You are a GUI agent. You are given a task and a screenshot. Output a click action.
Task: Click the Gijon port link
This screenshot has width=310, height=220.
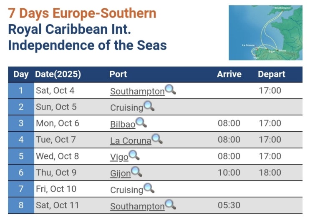[121, 173]
